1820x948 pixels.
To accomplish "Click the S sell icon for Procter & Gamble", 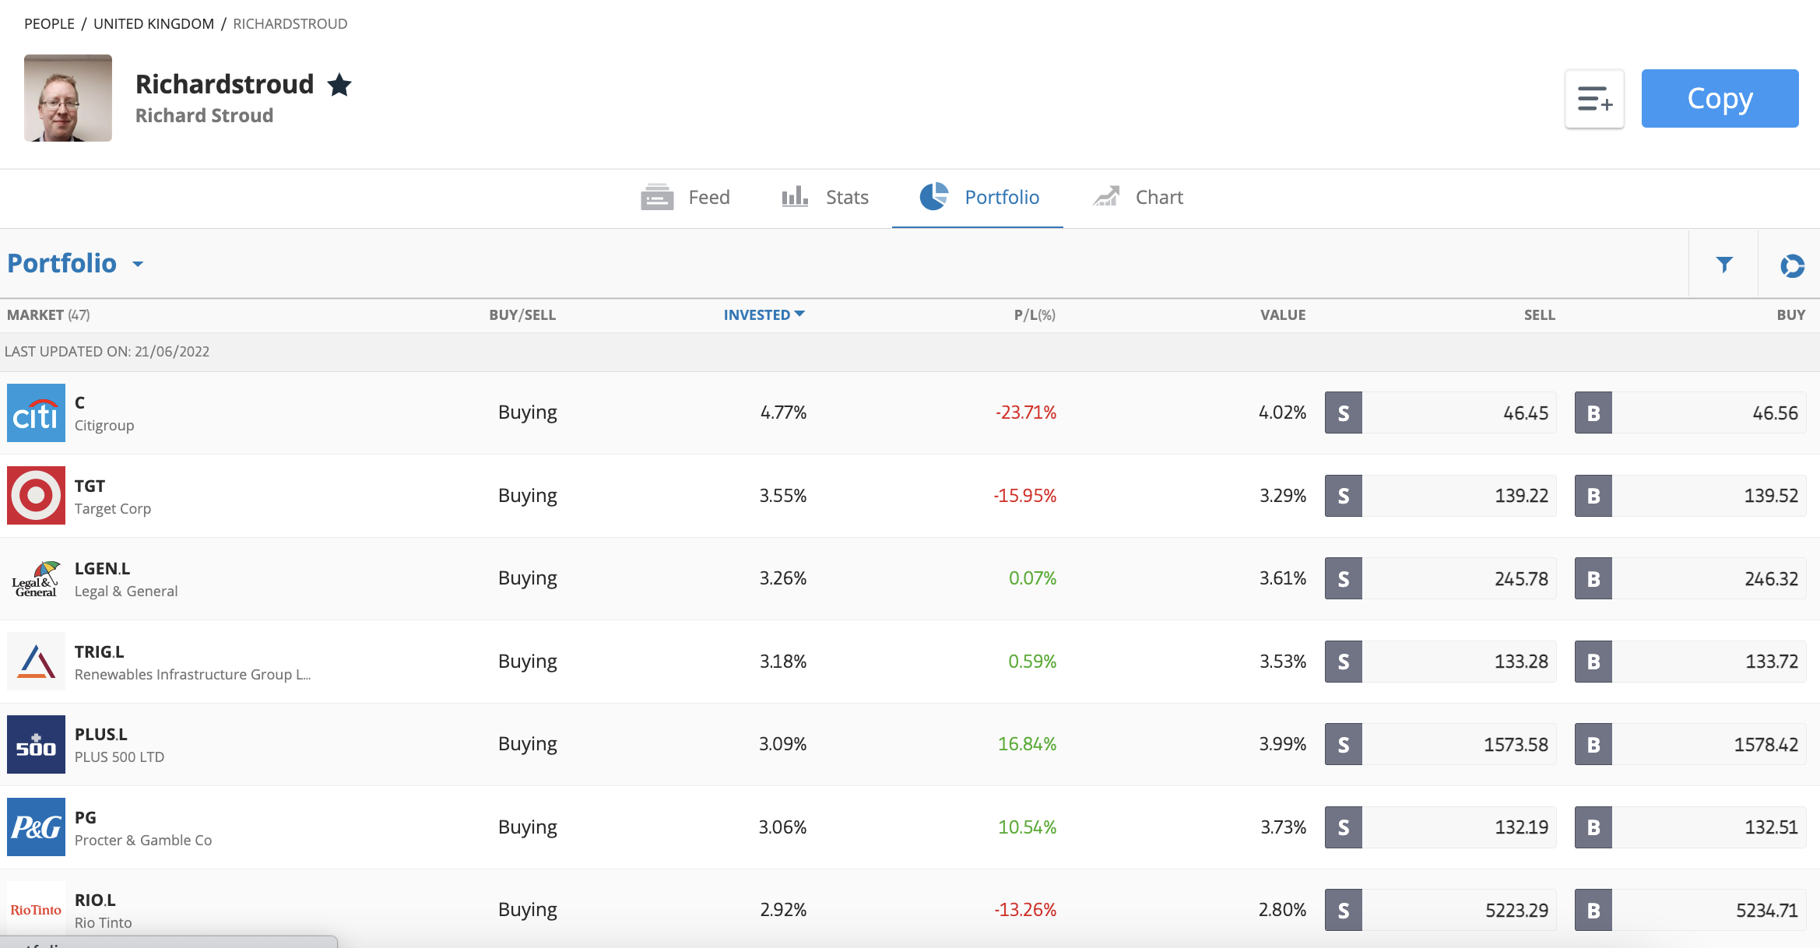I will (1344, 827).
